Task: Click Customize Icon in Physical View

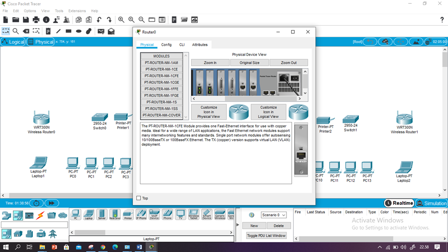Action: (209, 112)
